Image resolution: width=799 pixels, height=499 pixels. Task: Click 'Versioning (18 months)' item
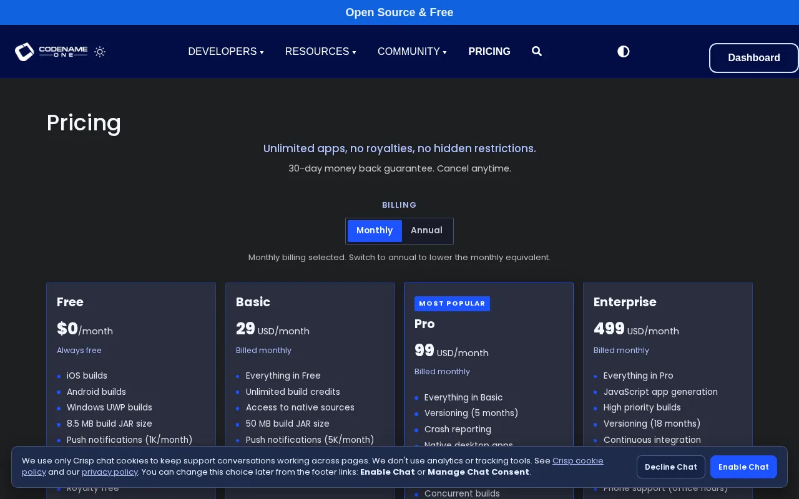pos(652,424)
